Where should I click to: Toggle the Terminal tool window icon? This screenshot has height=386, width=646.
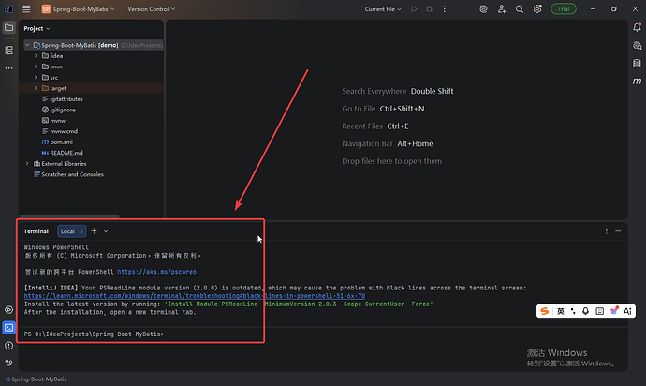pos(8,328)
